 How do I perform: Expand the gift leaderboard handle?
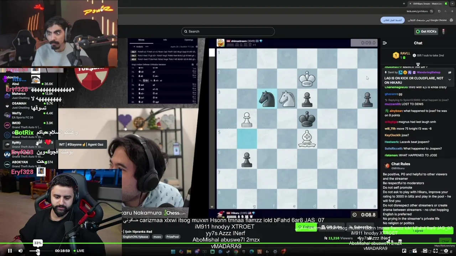click(x=418, y=65)
